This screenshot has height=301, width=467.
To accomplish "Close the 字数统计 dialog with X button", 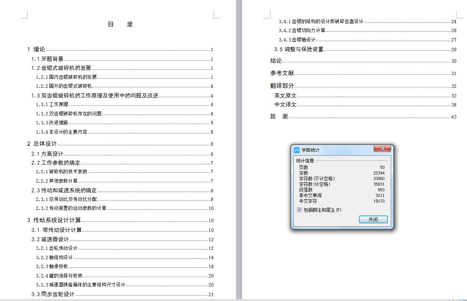I will 382,148.
